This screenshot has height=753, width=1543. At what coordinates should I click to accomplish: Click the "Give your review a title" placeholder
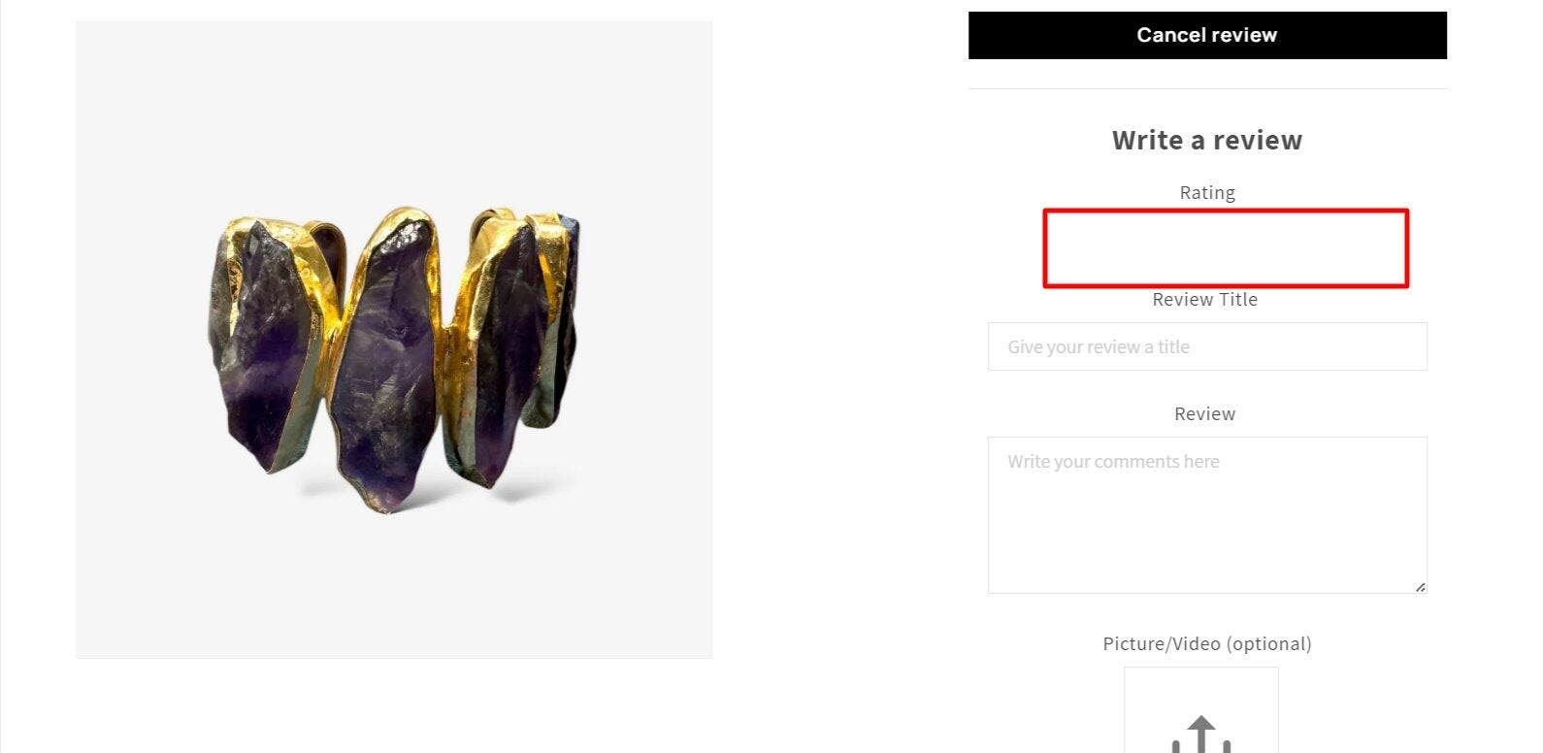(1098, 346)
